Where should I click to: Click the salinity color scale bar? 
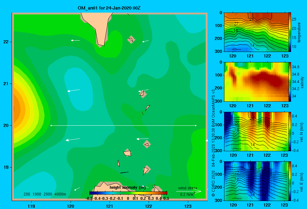coord(290,82)
